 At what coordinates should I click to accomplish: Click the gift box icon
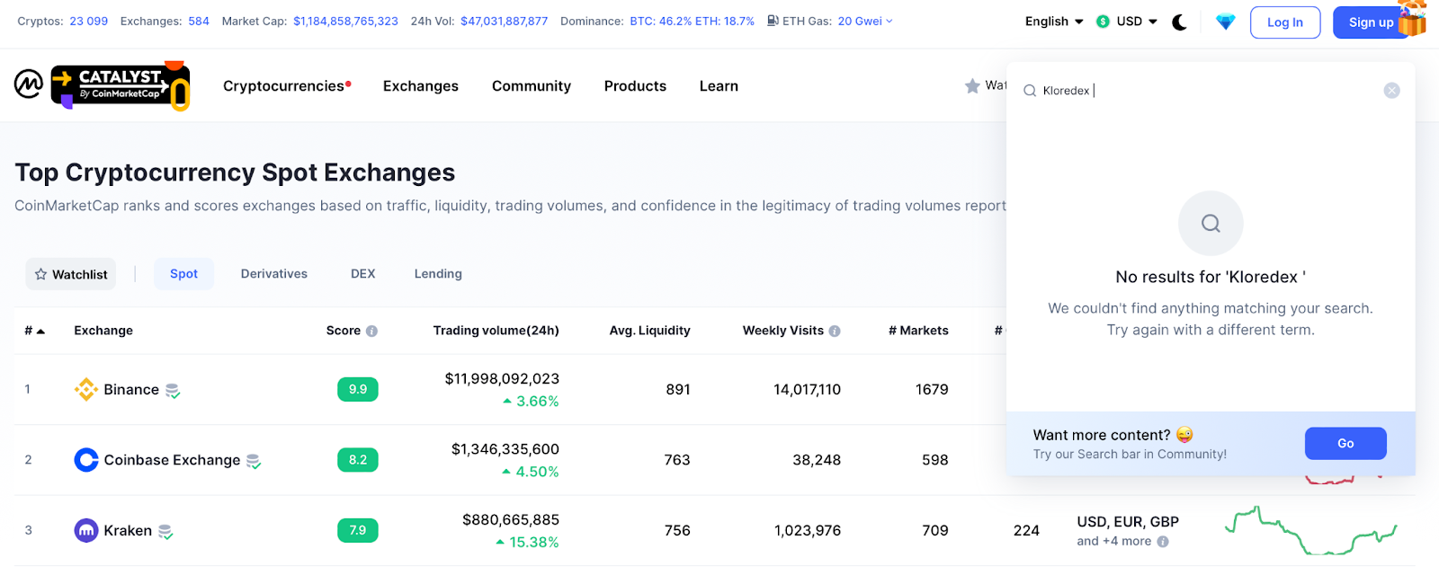[1413, 17]
